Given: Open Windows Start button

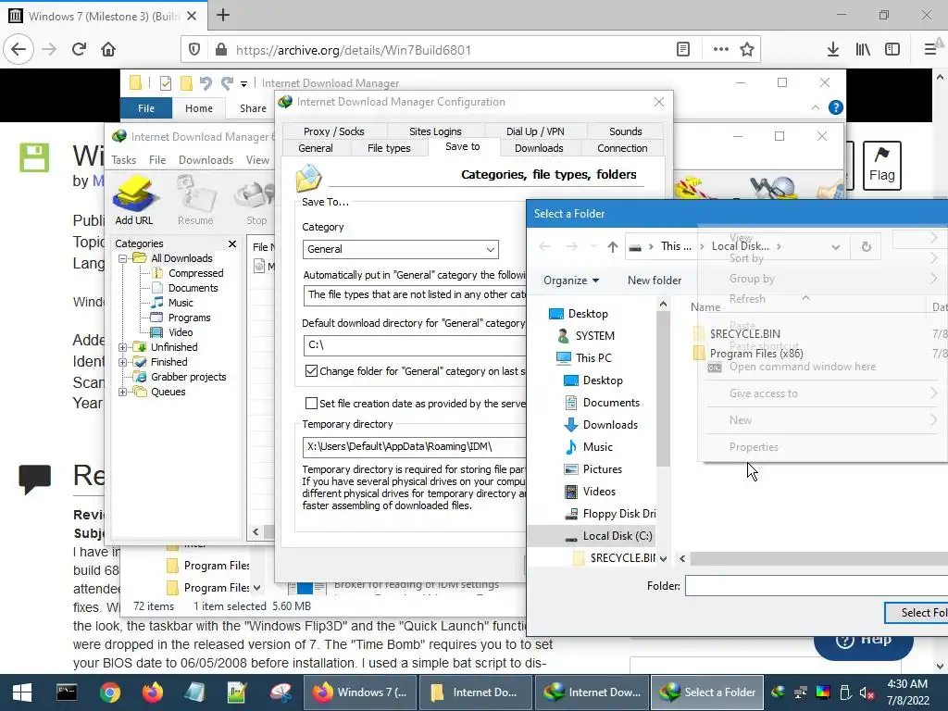Looking at the screenshot, I should click(22, 692).
